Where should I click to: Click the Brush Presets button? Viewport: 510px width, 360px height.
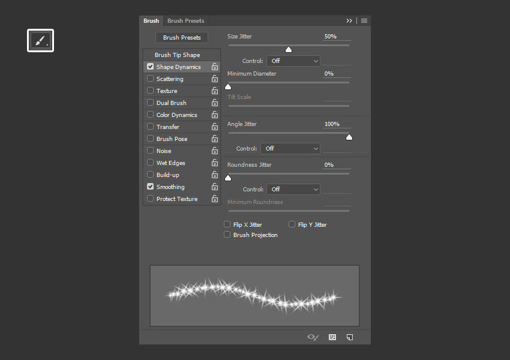tap(182, 38)
